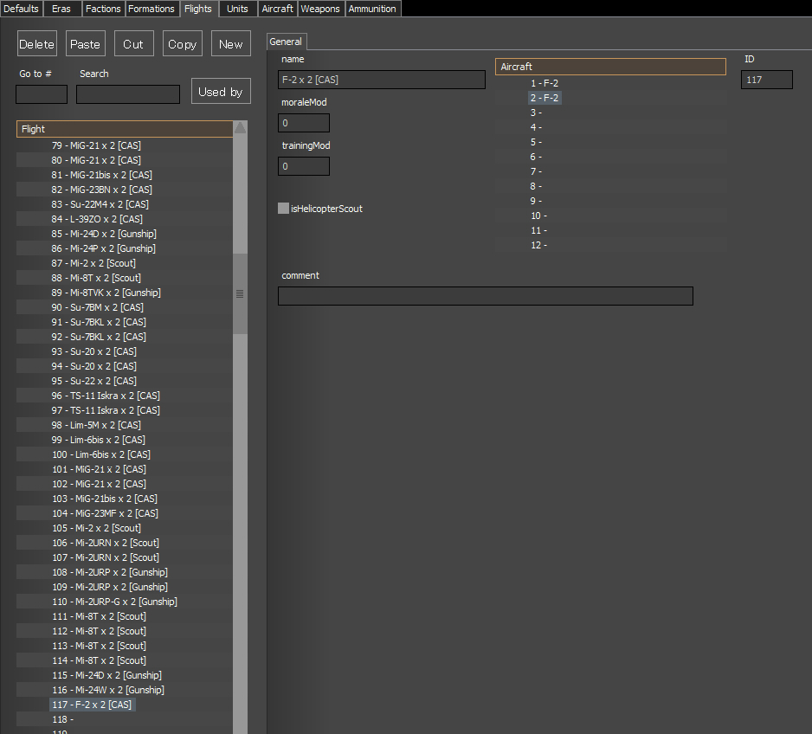Viewport: 812px width, 734px height.
Task: Select aircraft slot 2 - F-2
Action: point(545,98)
